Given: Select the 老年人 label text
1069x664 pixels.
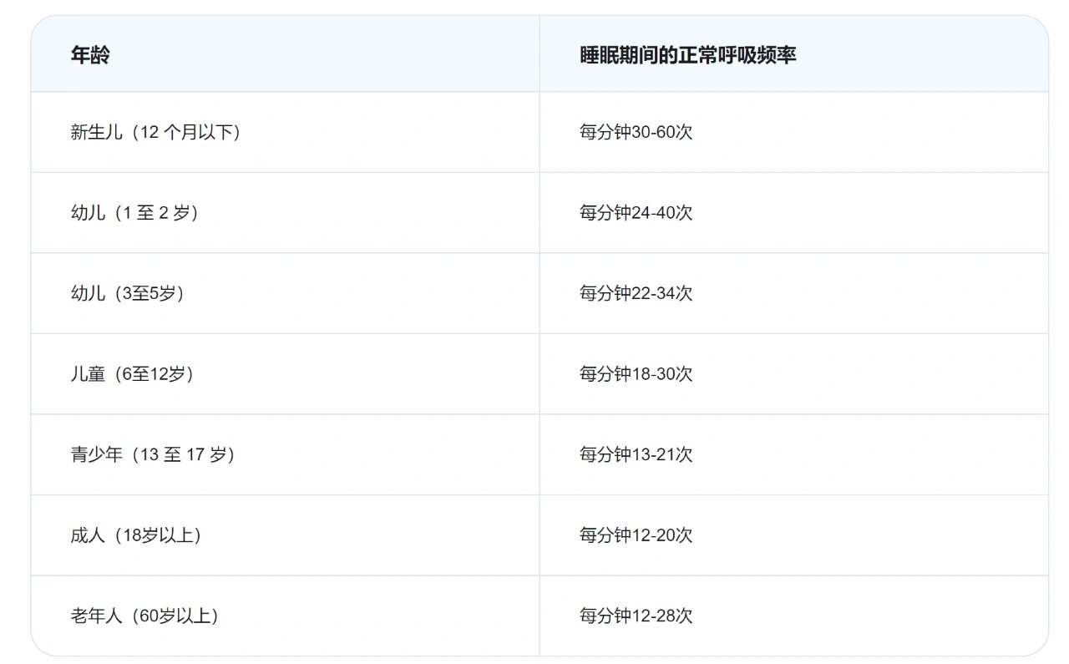Looking at the screenshot, I should 96,616.
